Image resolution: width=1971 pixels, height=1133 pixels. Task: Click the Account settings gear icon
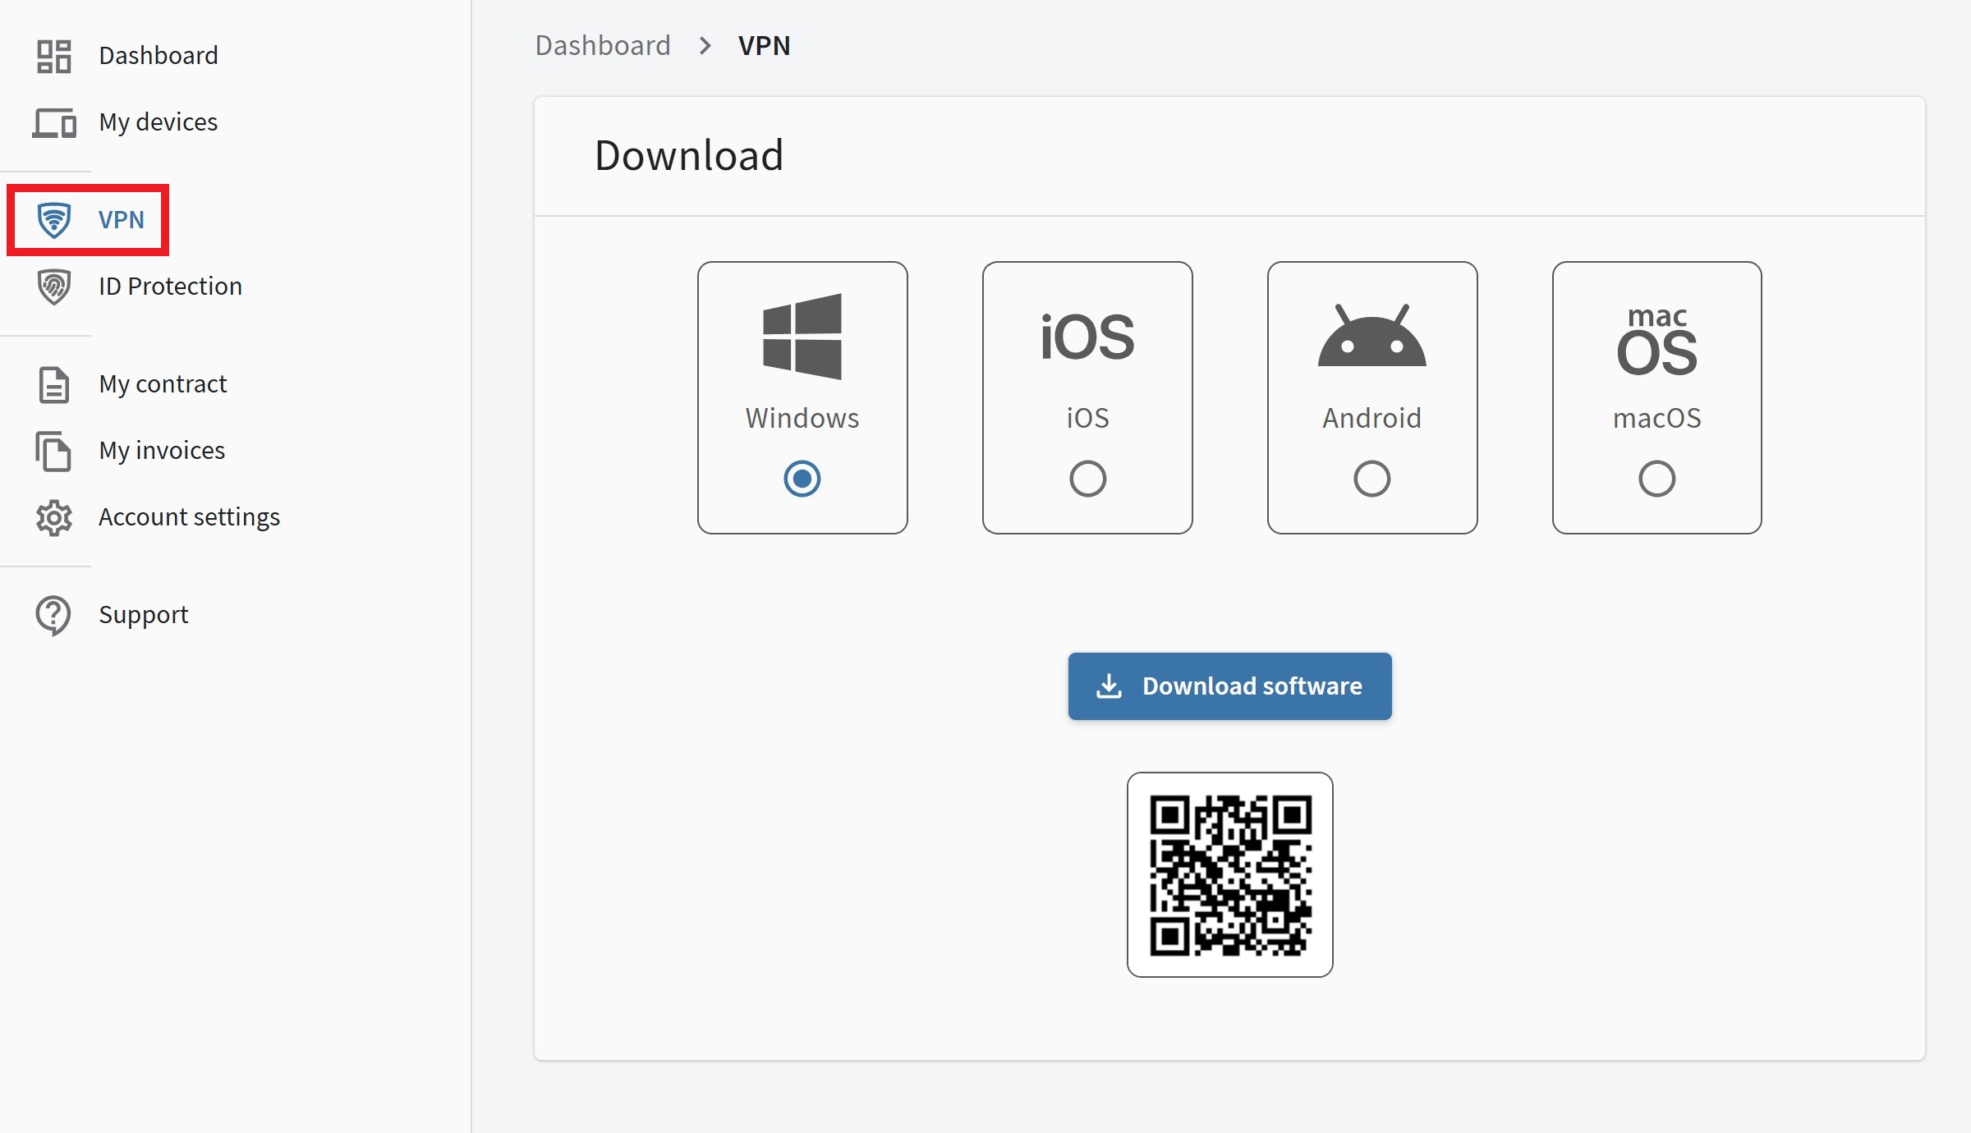coord(54,517)
